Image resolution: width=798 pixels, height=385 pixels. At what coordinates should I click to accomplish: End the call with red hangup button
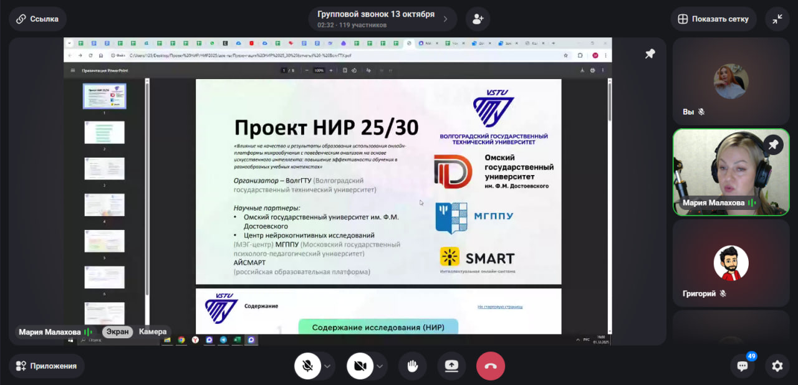(491, 366)
